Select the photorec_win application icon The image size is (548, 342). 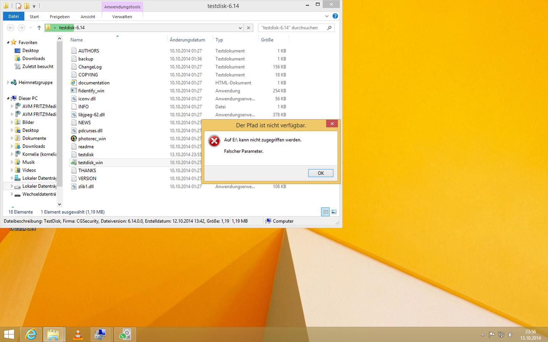(x=74, y=138)
